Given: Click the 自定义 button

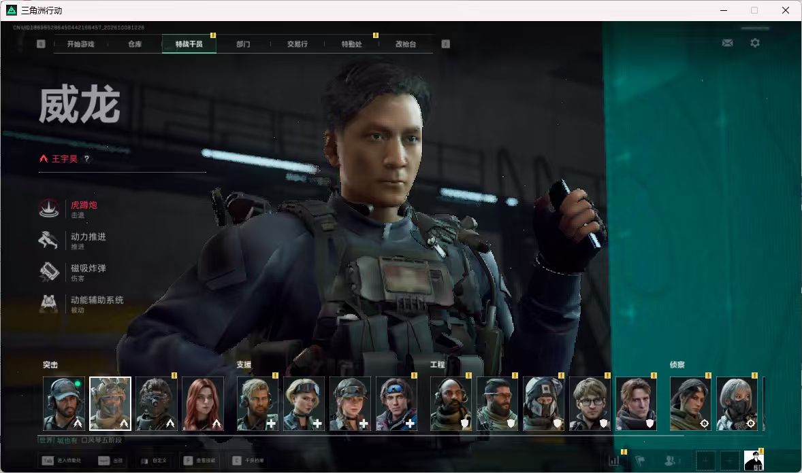Looking at the screenshot, I should [x=154, y=461].
